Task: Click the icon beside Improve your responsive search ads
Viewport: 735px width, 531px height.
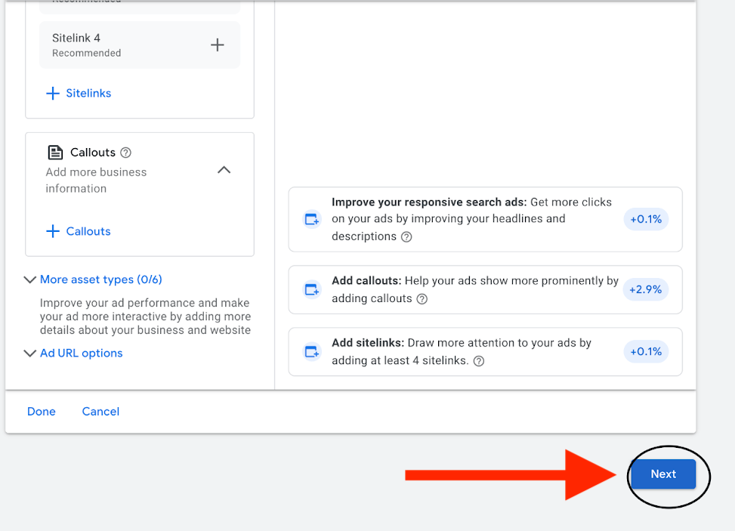Action: [x=312, y=220]
